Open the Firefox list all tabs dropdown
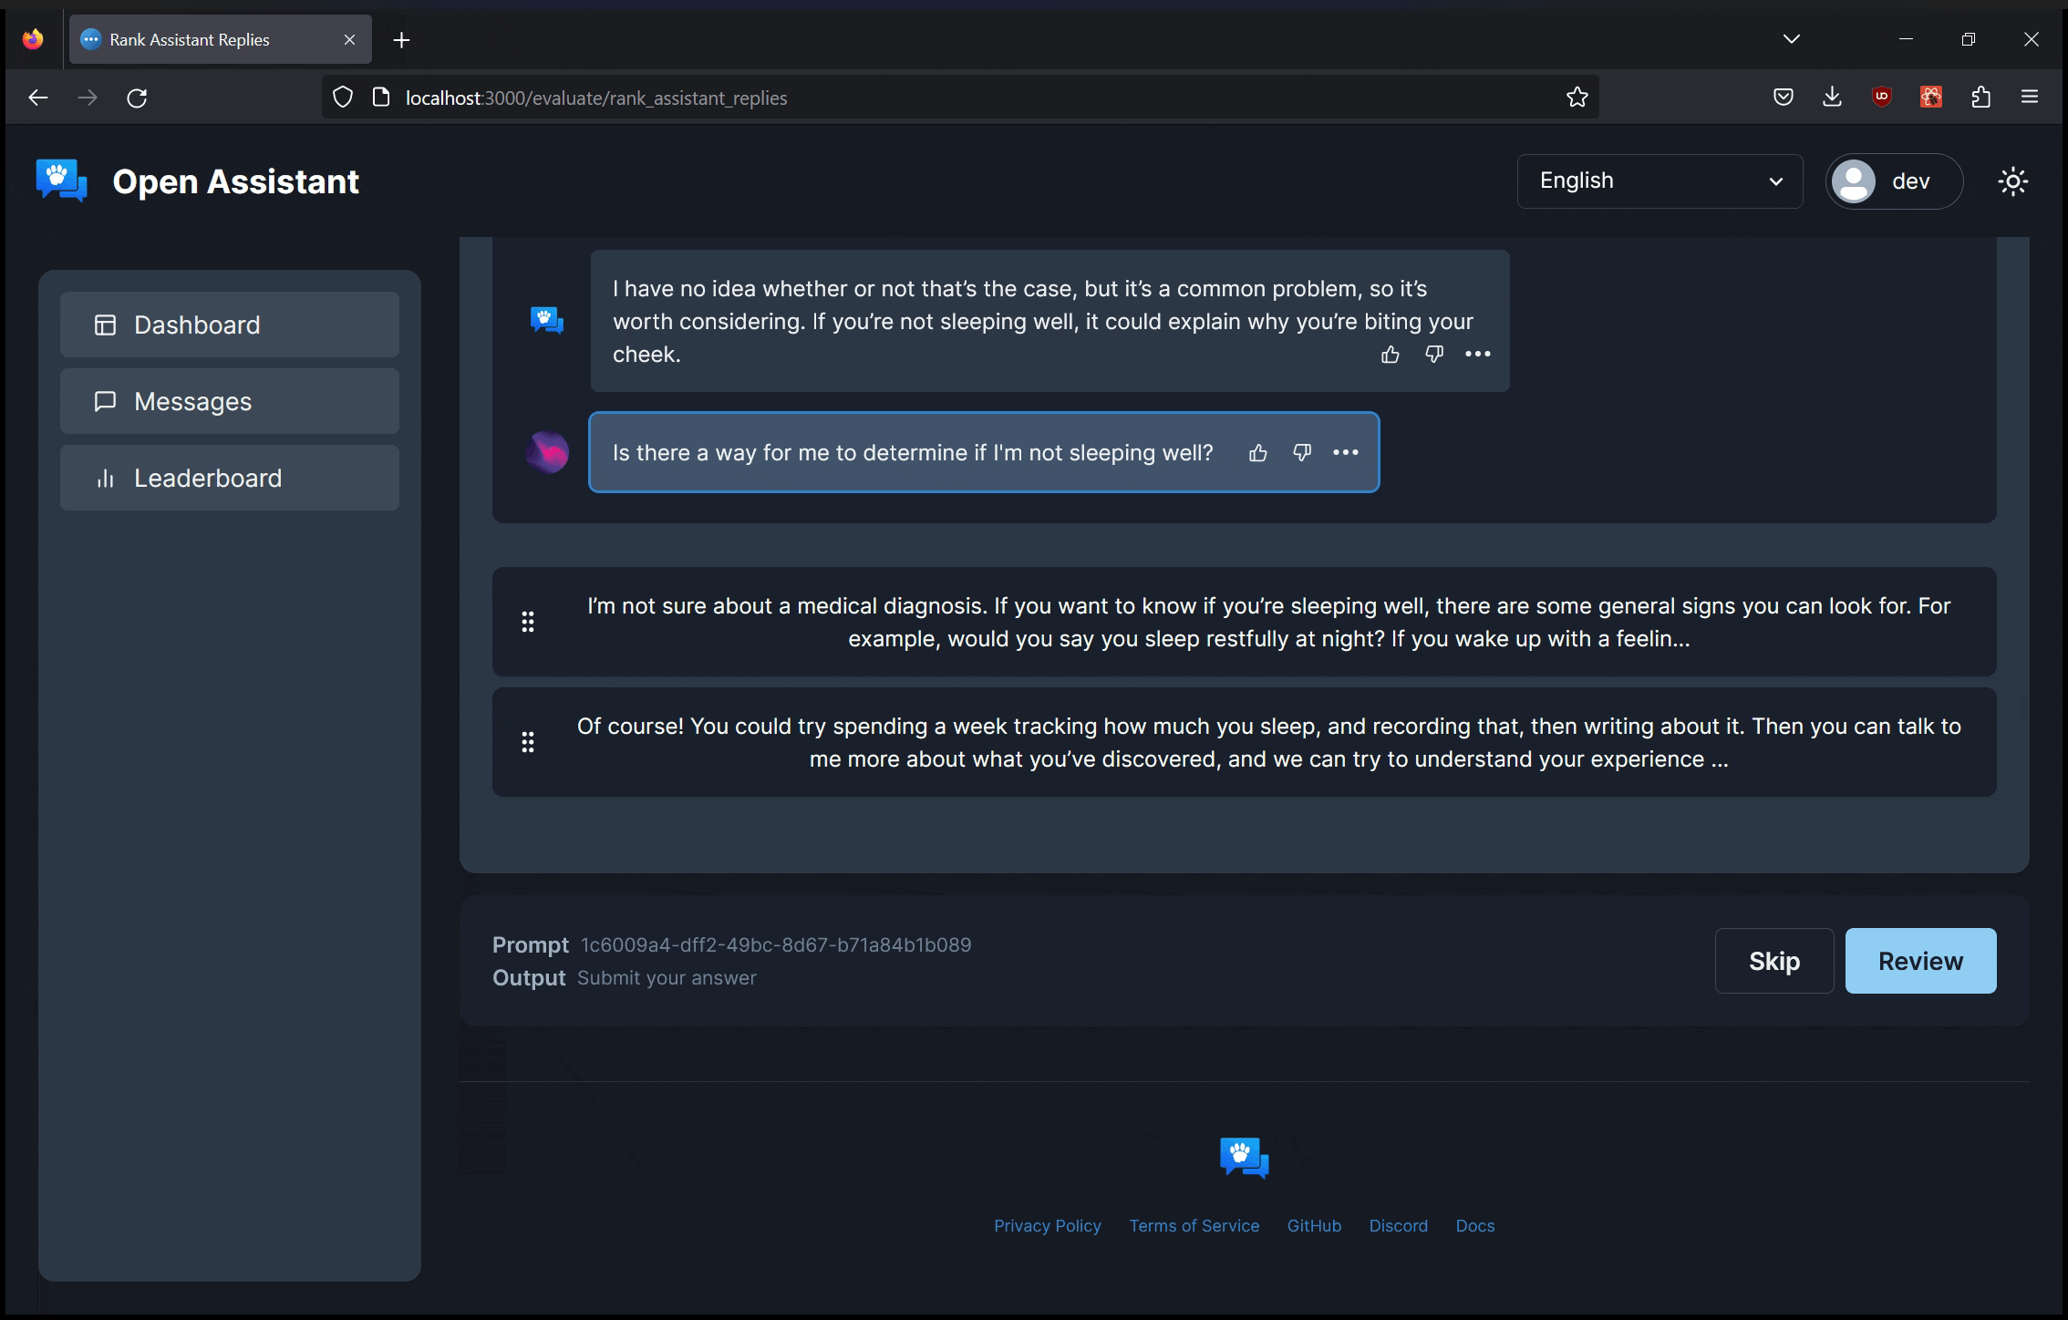The image size is (2068, 1320). pyautogui.click(x=1791, y=39)
